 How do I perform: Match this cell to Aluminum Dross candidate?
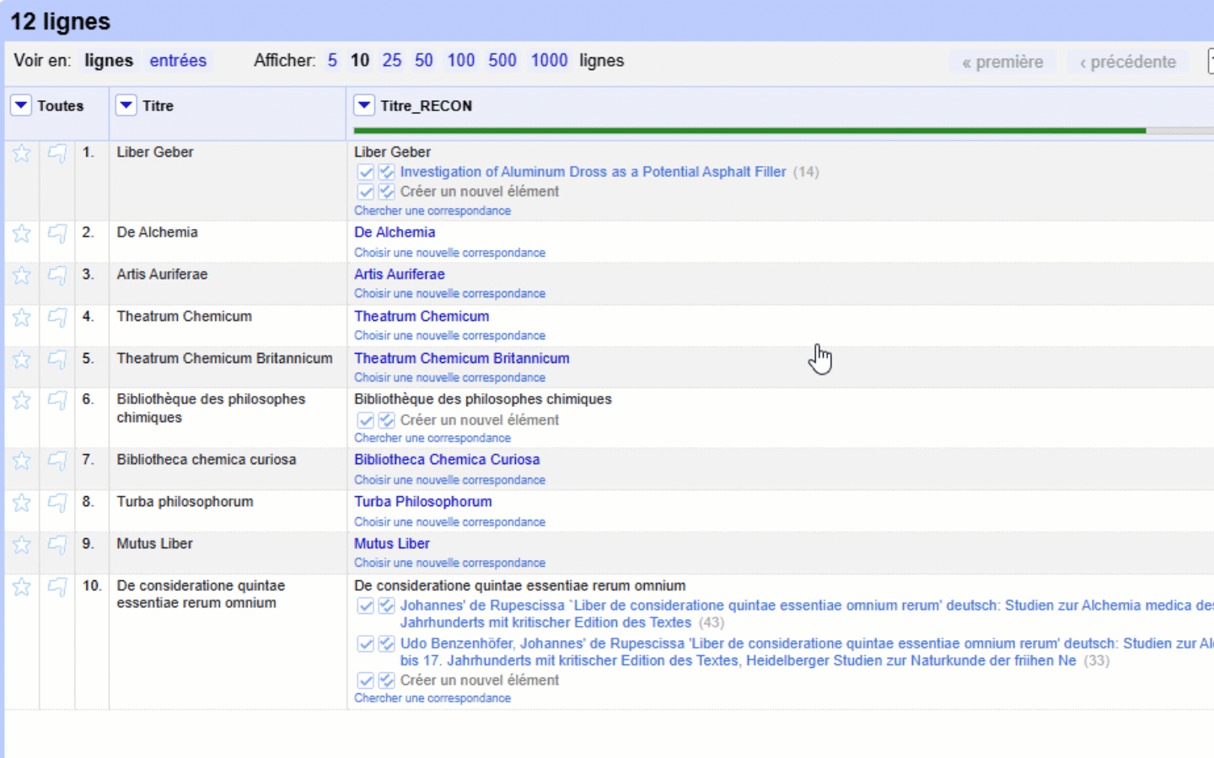point(365,172)
